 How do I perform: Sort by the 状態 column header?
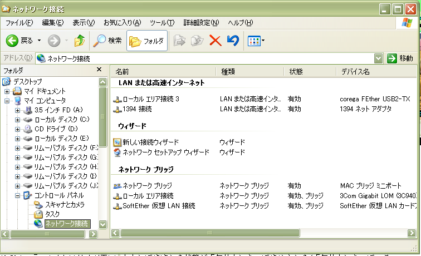click(x=296, y=71)
